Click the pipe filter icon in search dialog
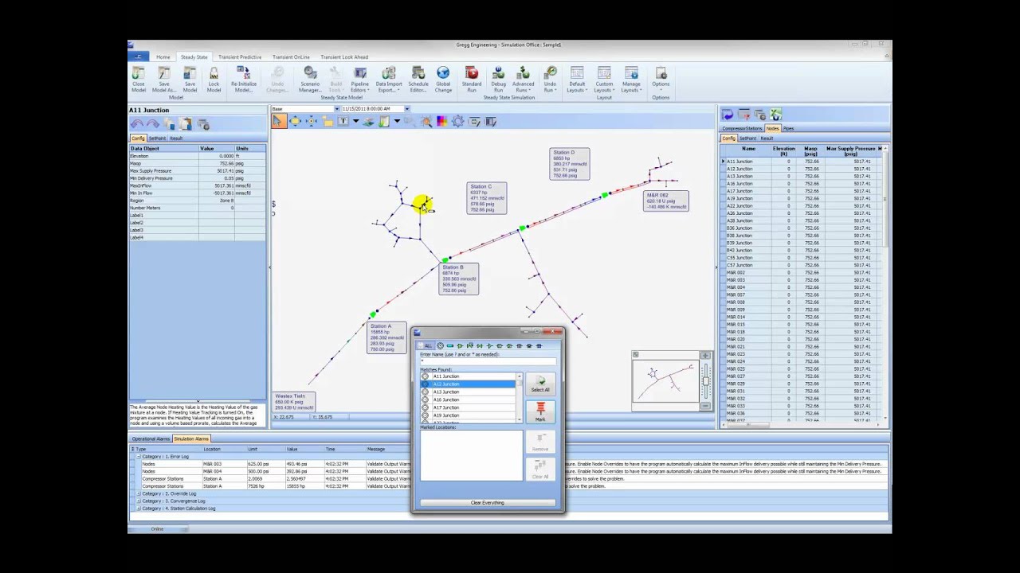1020x573 pixels. click(450, 345)
